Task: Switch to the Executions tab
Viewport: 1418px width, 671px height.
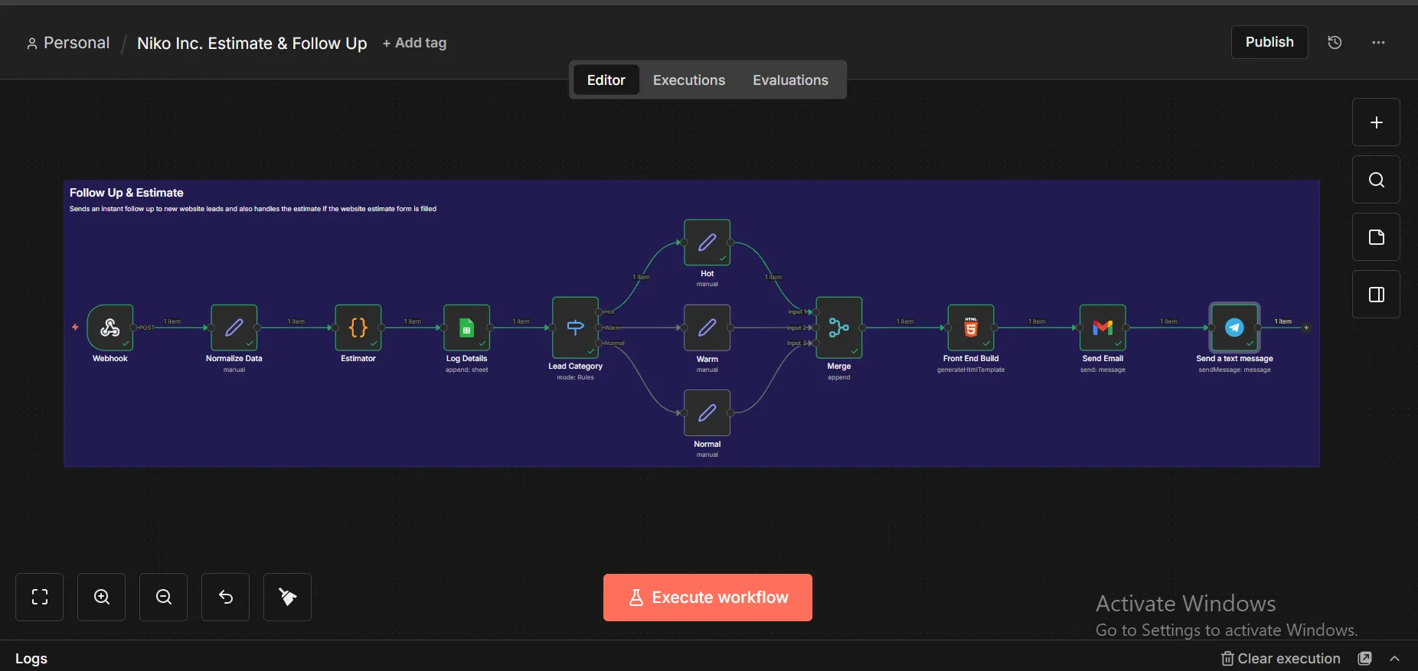Action: click(x=689, y=80)
